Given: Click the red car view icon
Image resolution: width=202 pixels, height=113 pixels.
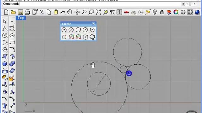Looking at the screenshot, I should coord(126,12).
